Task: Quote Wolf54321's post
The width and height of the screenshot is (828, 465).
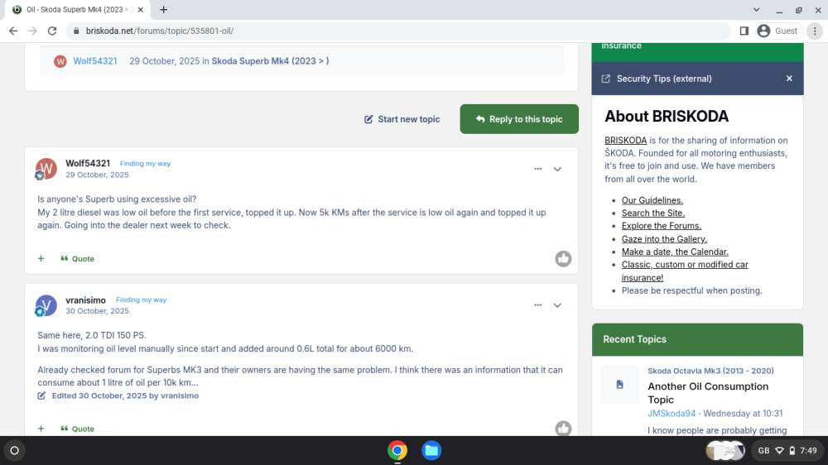Action: 78,259
